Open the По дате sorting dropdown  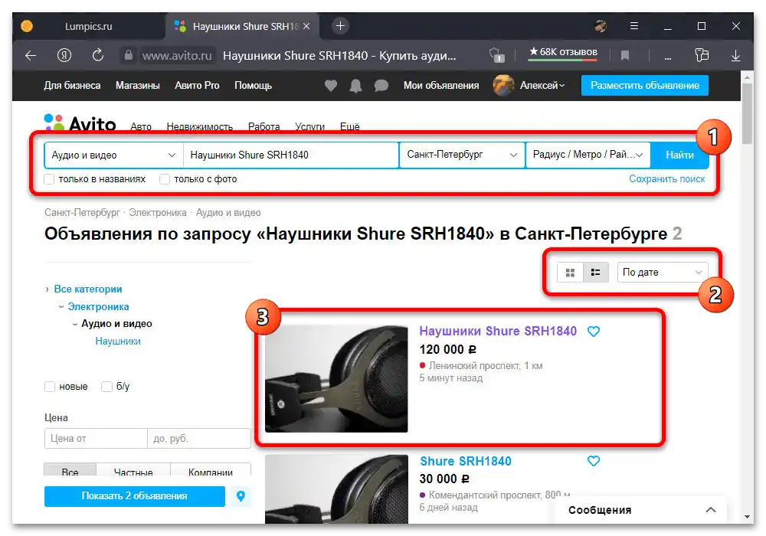(x=662, y=273)
